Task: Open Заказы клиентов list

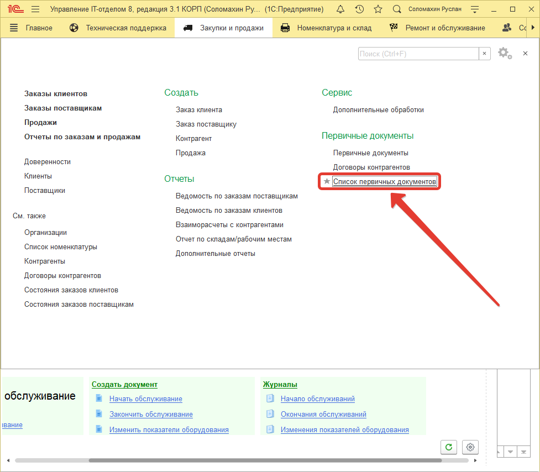Action: (55, 93)
